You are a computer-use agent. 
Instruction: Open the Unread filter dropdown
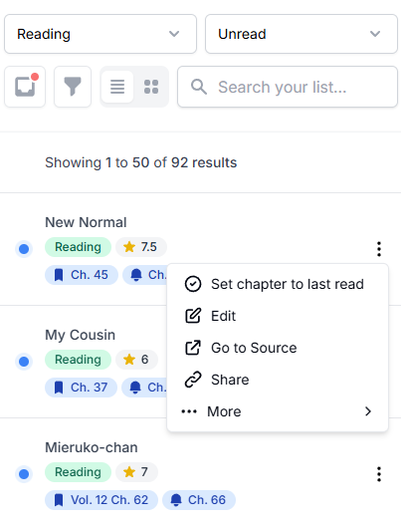tap(301, 34)
